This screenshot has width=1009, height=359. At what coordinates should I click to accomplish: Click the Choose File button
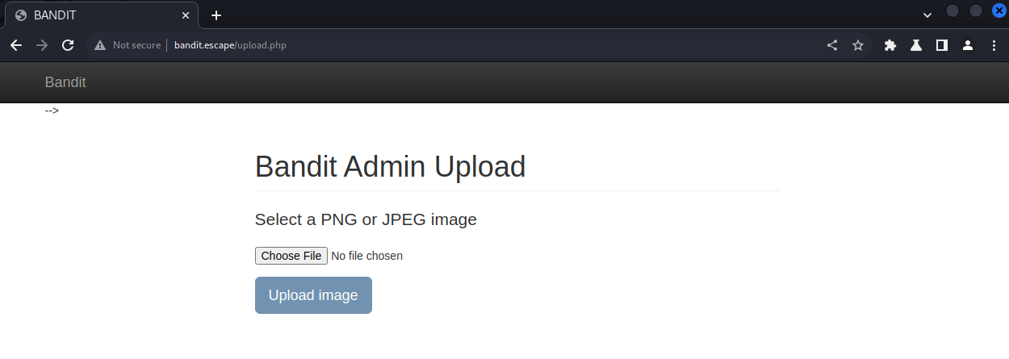pos(291,256)
